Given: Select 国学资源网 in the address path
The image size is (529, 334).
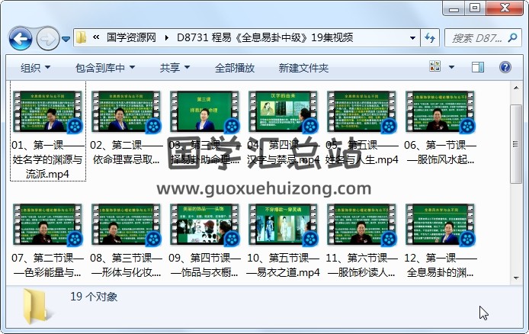Looking at the screenshot, I should [131, 37].
